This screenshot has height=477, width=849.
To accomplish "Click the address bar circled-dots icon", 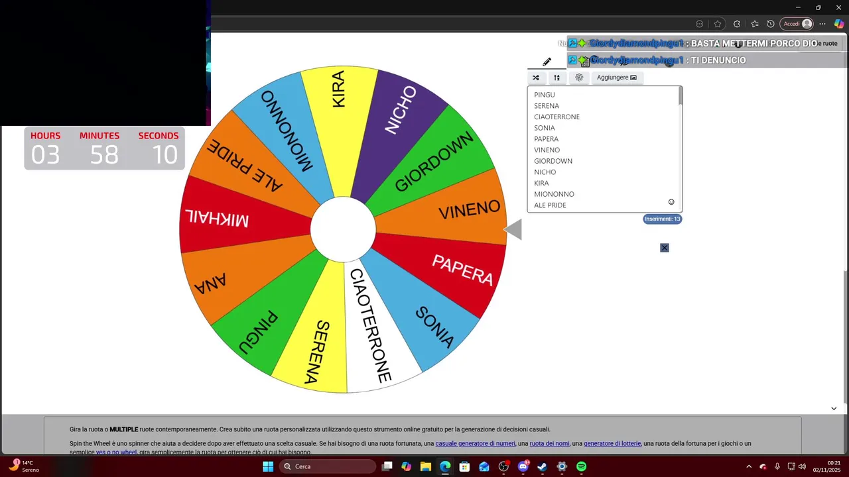I will (x=699, y=24).
